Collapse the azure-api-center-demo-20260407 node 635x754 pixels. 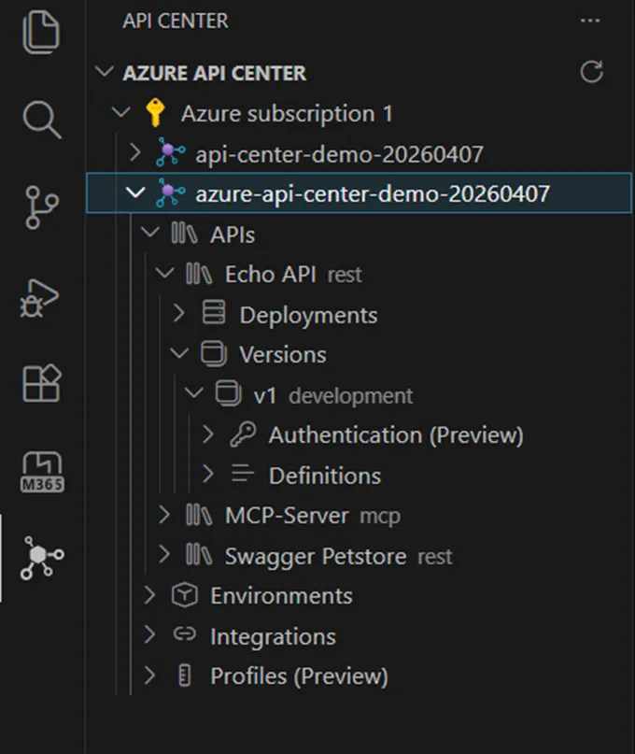coord(135,193)
